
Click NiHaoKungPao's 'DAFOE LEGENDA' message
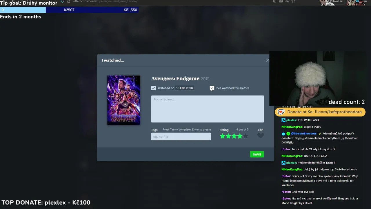pos(315,156)
